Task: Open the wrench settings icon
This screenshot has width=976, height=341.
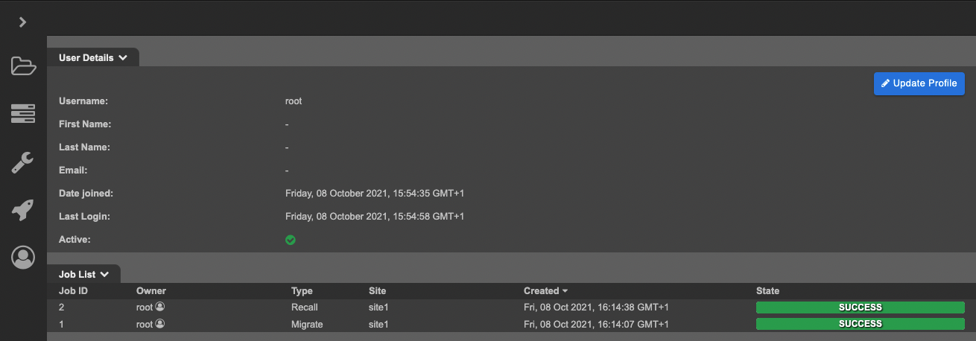Action: [23, 162]
